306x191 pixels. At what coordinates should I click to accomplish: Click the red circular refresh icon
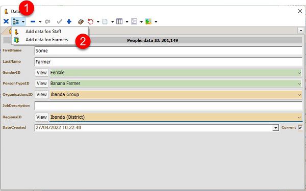click(x=90, y=21)
